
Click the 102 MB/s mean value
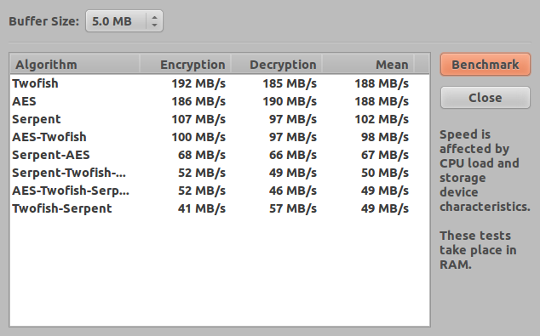382,119
